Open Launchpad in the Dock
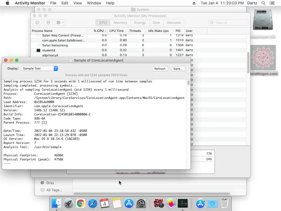 (68, 203)
